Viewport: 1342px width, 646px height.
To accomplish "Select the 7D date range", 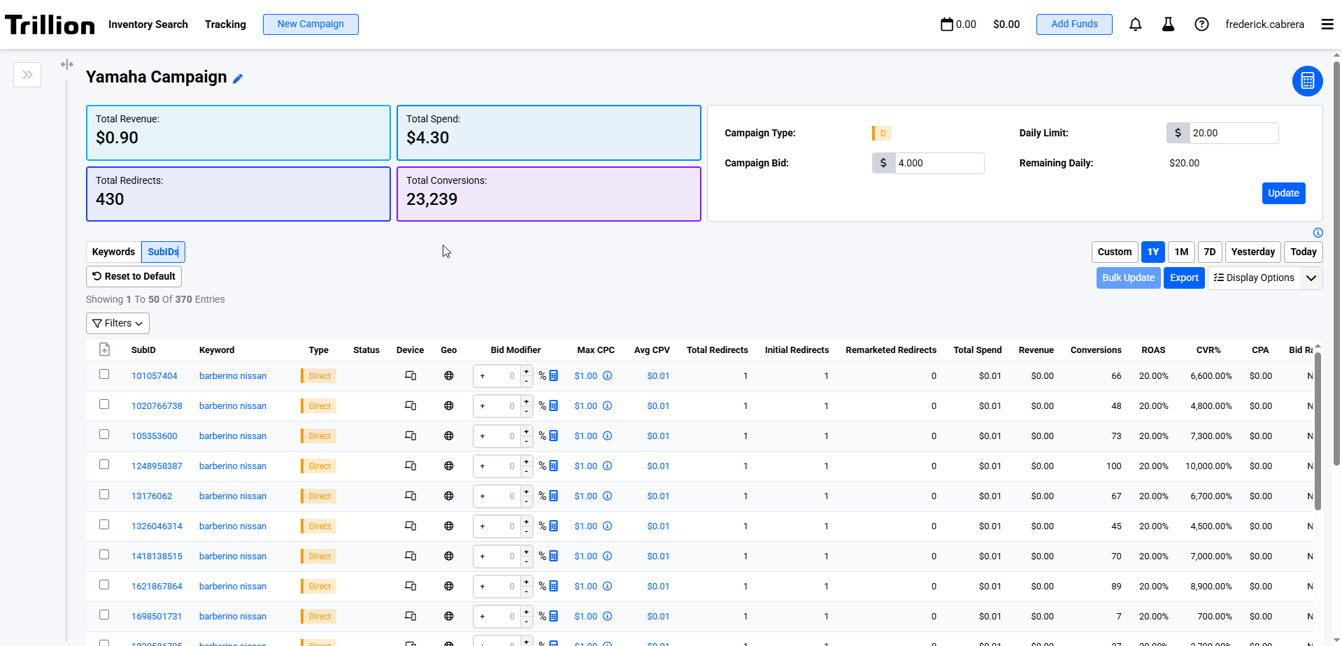I will pos(1209,252).
